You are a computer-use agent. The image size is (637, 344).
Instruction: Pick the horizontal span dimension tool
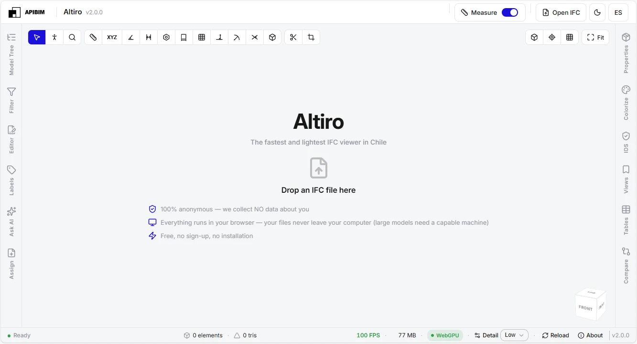point(149,37)
